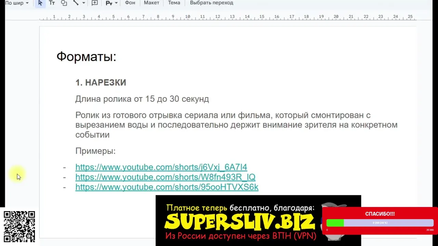438x246 pixels.
Task: Click the Py input tools icon
Action: click(x=109, y=3)
